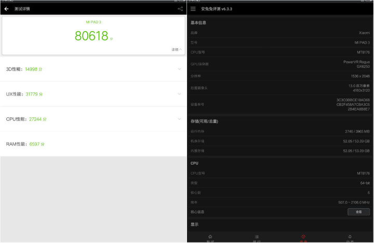Click the 核心信息 row label
The image size is (374, 243).
(x=197, y=212)
